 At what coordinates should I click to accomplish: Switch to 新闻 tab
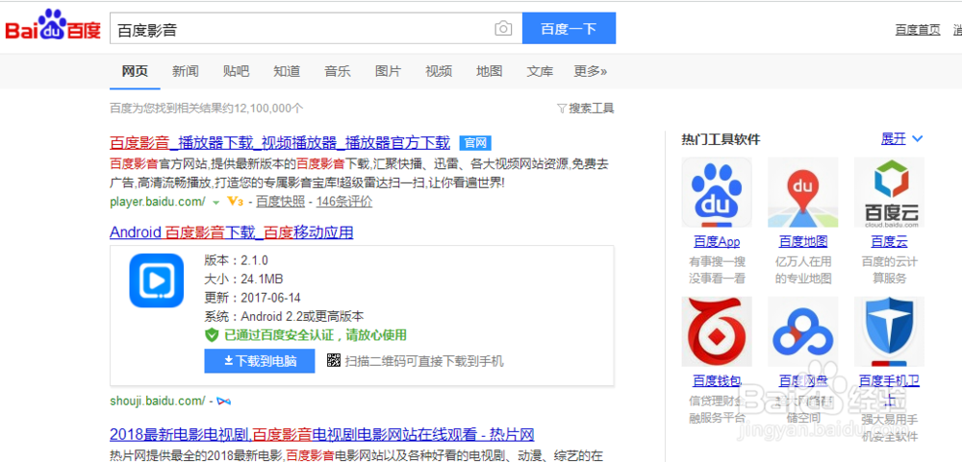[x=186, y=71]
